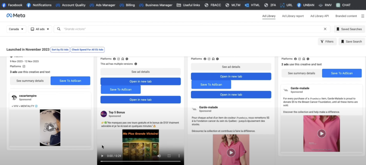Open the hamburger menu icon
The width and height of the screenshot is (366, 165).
pos(362,16)
